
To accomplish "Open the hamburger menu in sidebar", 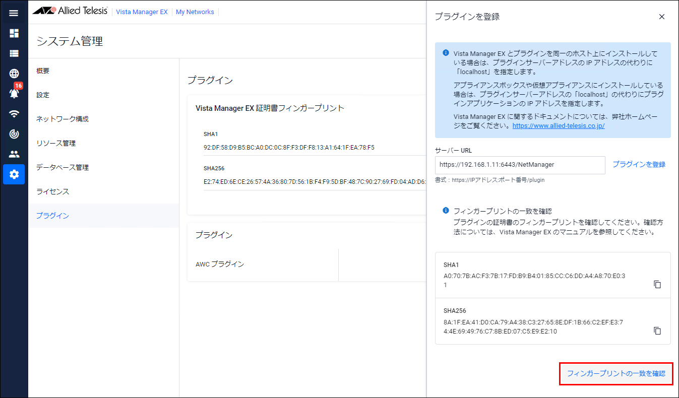I will point(14,13).
